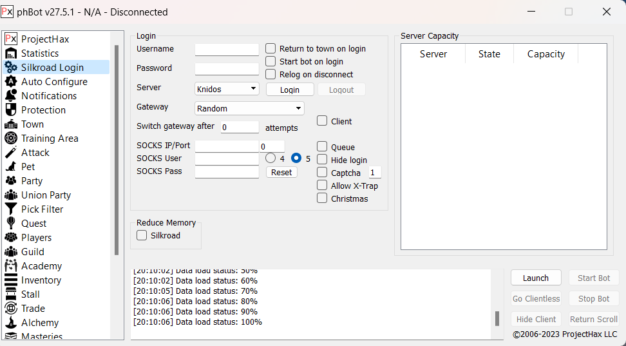Viewport: 626px width, 346px height.
Task: Check the Silkroad reduce memory option
Action: coord(142,236)
